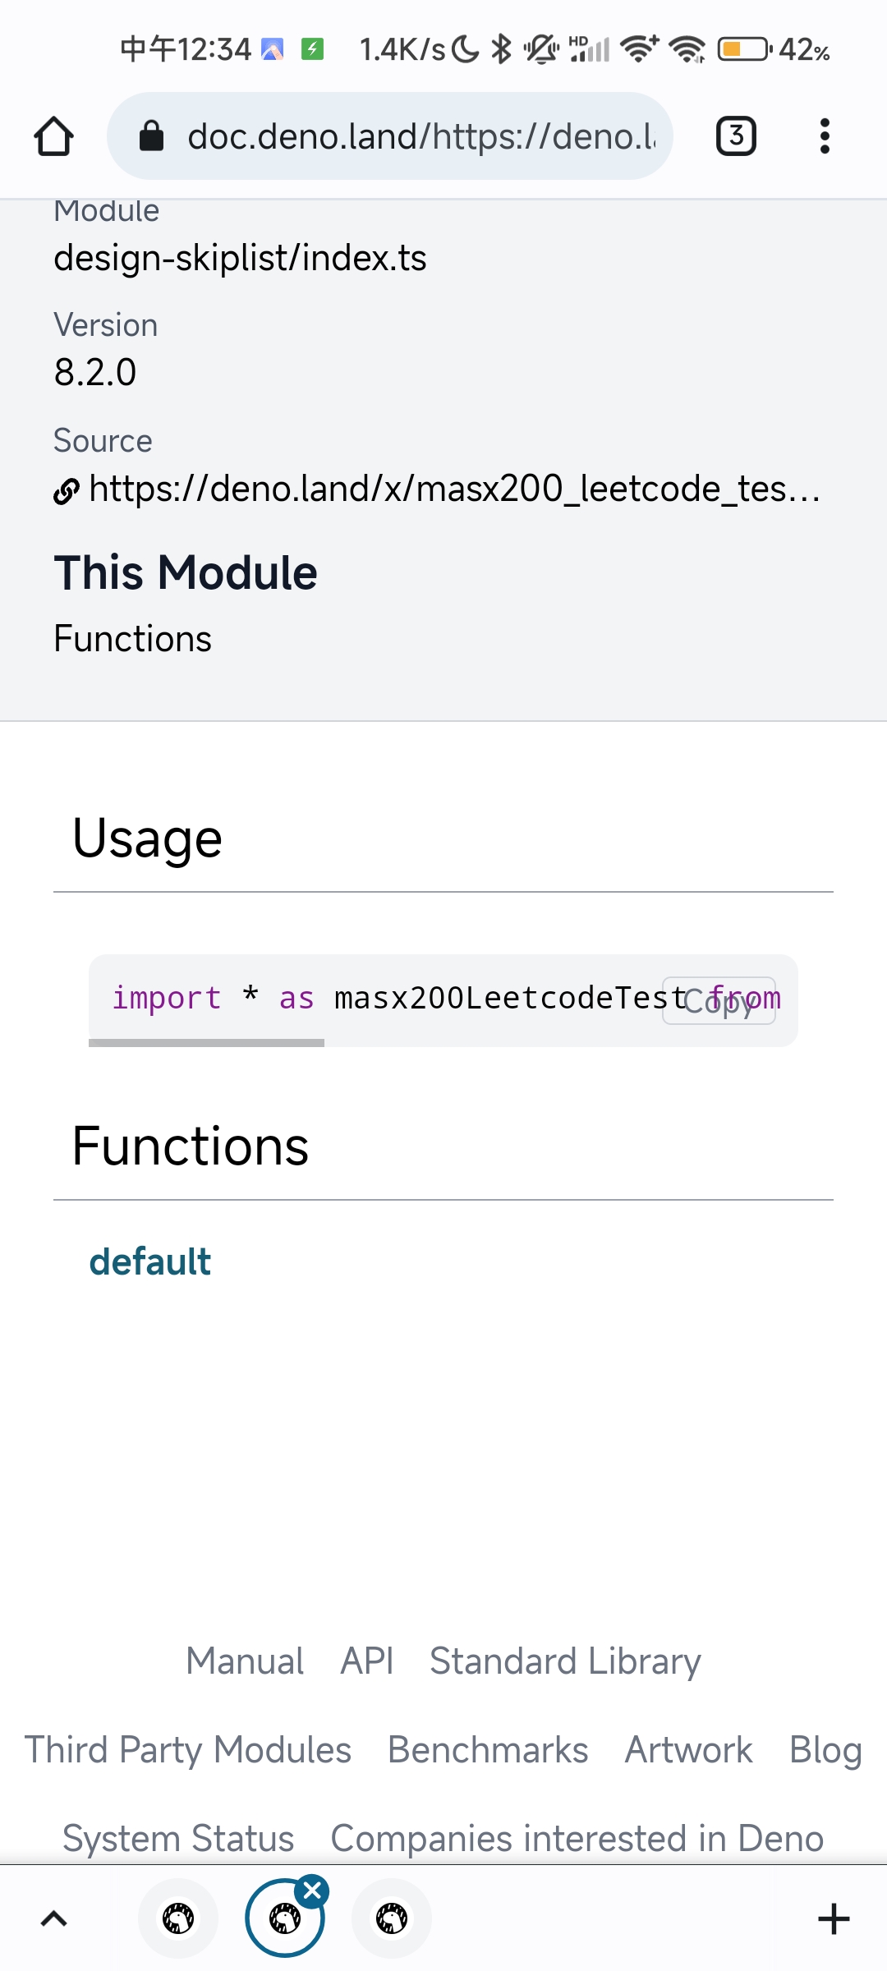Select the leftmost Deno tab icon

(x=178, y=1918)
